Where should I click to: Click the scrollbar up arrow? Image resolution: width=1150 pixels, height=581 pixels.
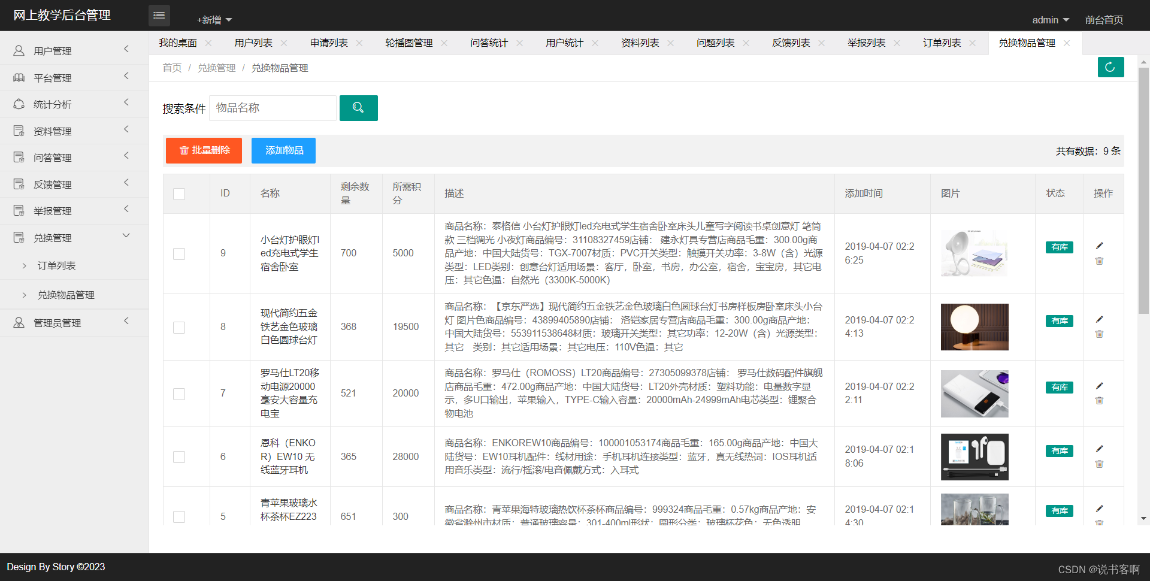(x=1143, y=62)
